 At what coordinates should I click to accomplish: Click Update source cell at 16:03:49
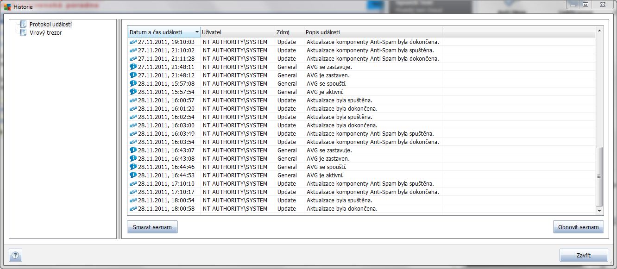point(287,133)
